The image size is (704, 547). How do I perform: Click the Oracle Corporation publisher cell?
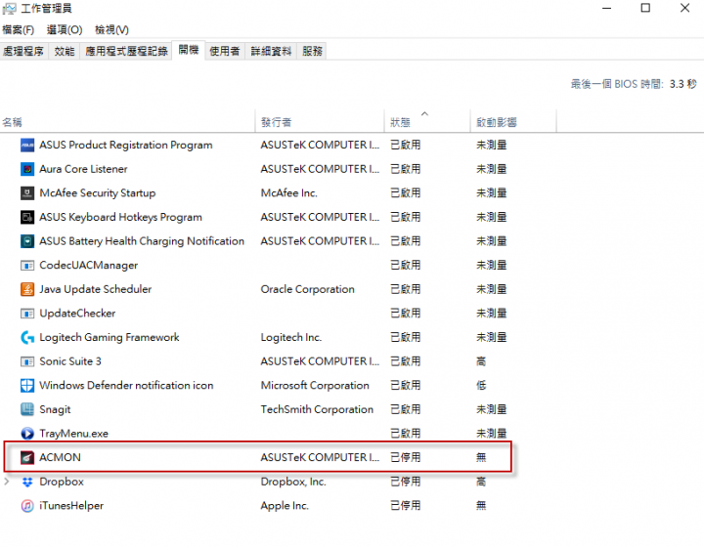pos(308,289)
